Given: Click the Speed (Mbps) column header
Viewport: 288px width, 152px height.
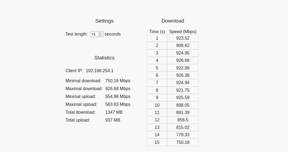Looking at the screenshot, I should [183, 32].
